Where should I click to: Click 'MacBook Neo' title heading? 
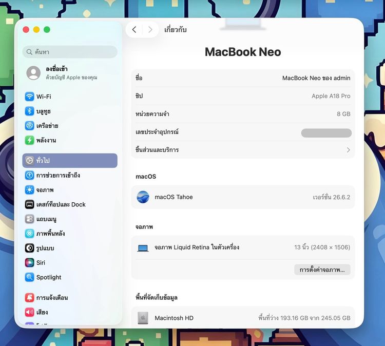[x=243, y=52]
